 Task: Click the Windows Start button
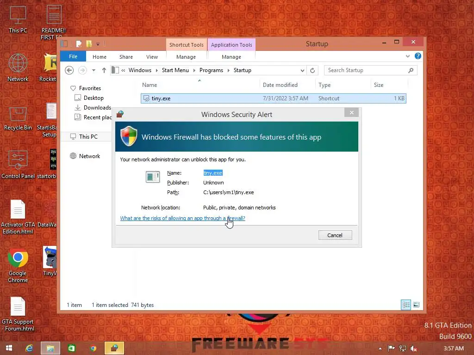click(x=9, y=348)
